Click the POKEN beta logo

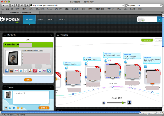point(10,20)
